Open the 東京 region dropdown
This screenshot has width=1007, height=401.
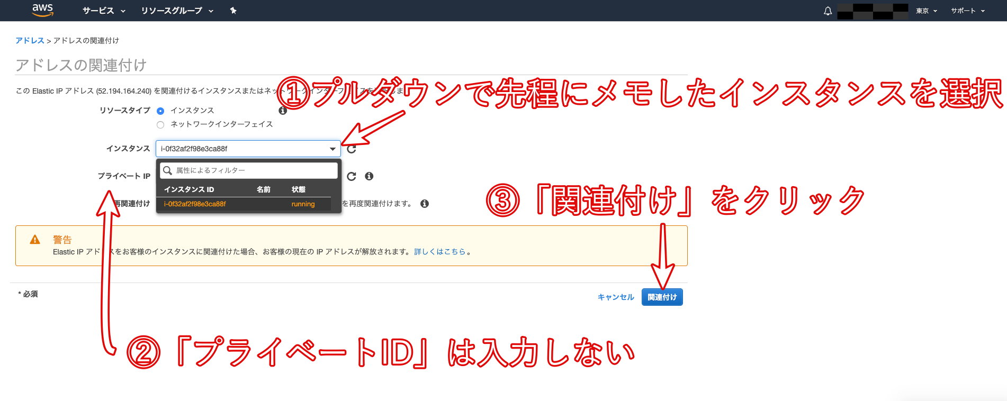click(927, 11)
